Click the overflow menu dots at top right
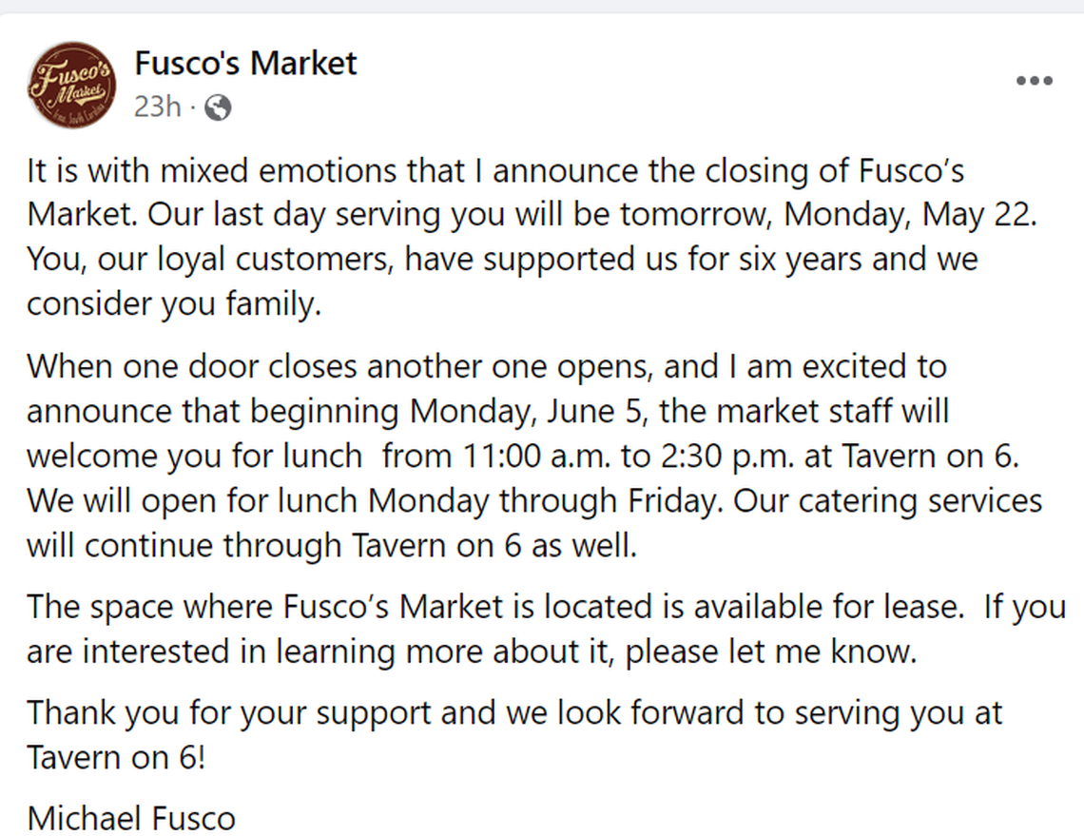This screenshot has width=1084, height=836. pyautogui.click(x=1034, y=81)
